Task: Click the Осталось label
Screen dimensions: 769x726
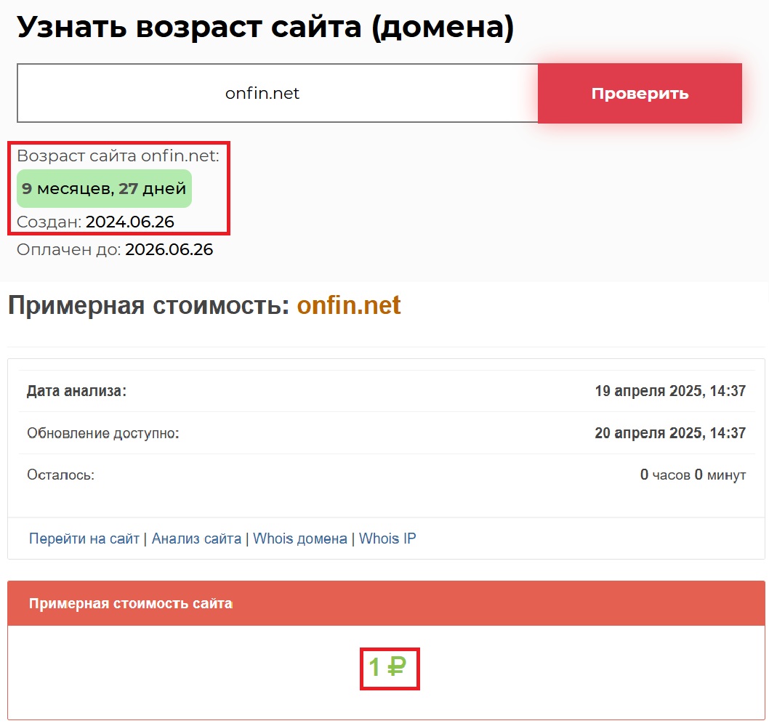Action: pos(60,475)
